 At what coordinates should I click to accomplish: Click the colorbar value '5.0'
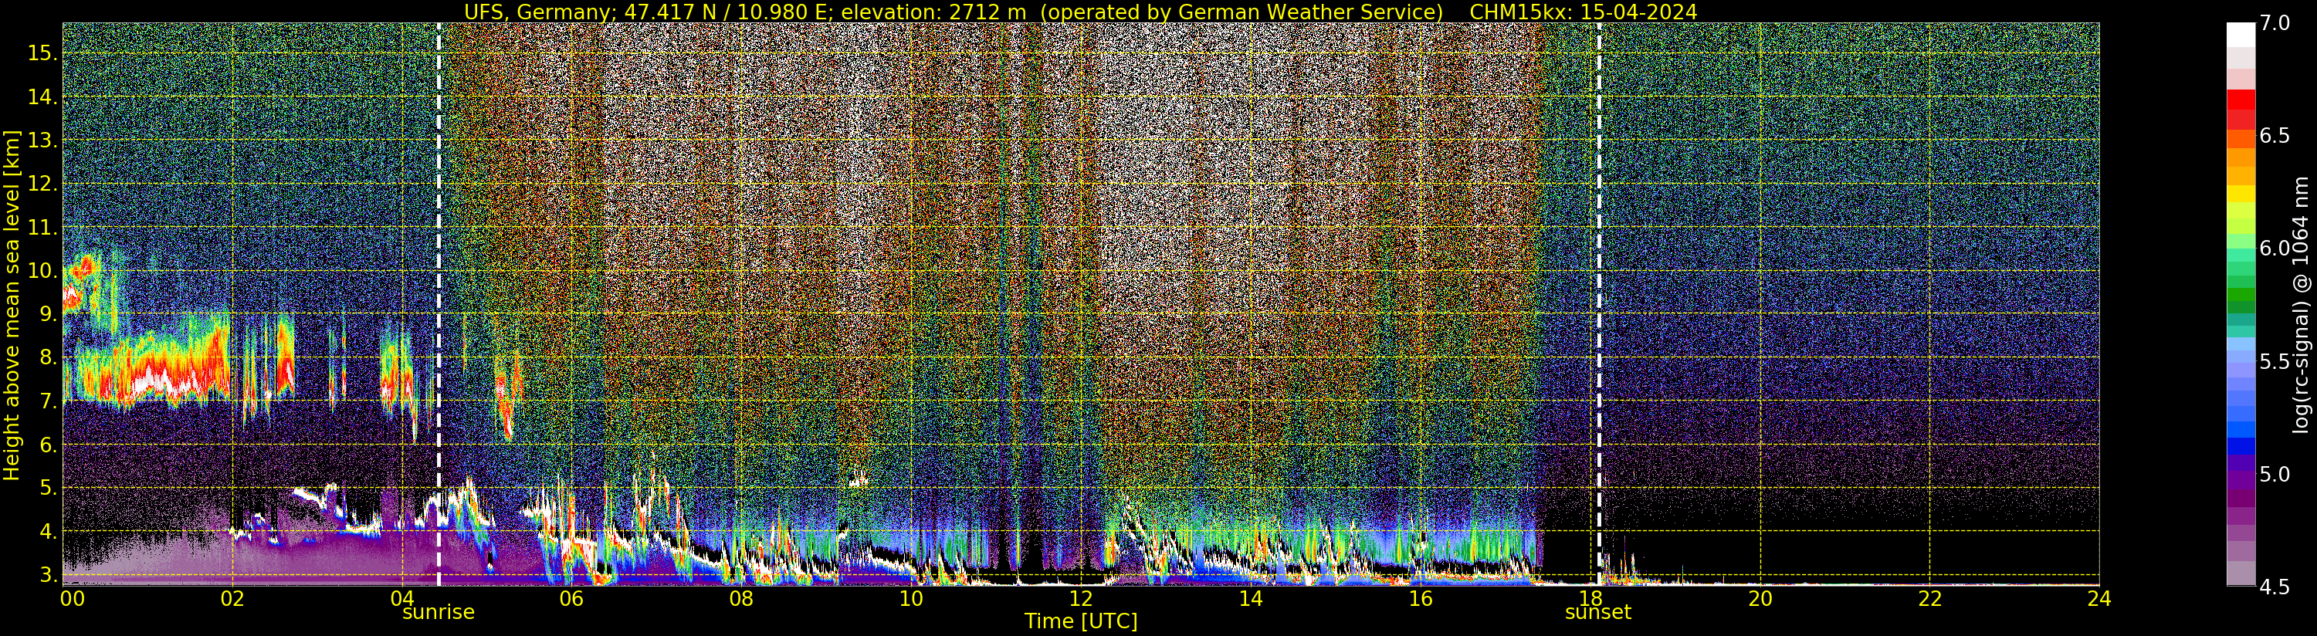(x=2275, y=474)
